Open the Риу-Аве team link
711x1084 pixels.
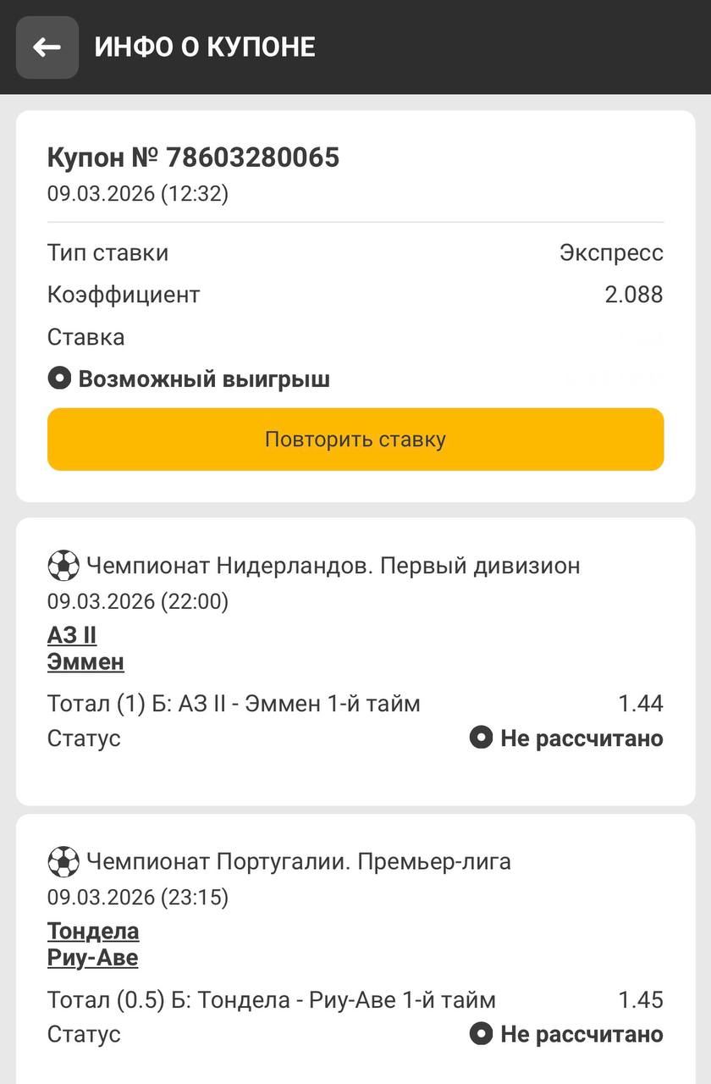click(x=92, y=958)
